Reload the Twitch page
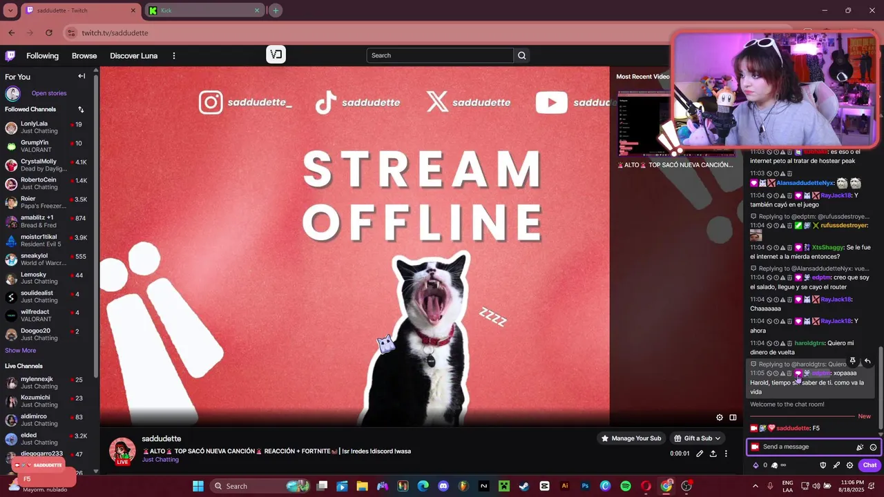Screen dimensions: 884x497 click(49, 32)
